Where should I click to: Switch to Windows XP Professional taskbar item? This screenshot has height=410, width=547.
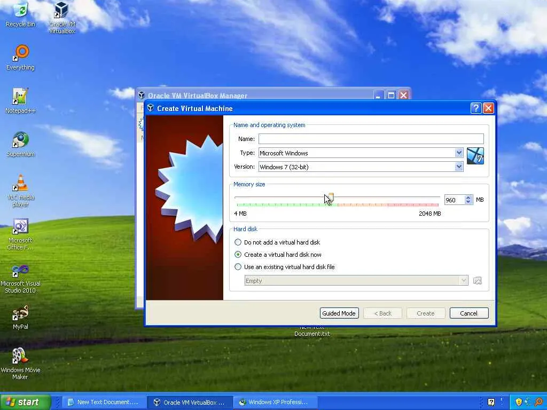pos(275,402)
